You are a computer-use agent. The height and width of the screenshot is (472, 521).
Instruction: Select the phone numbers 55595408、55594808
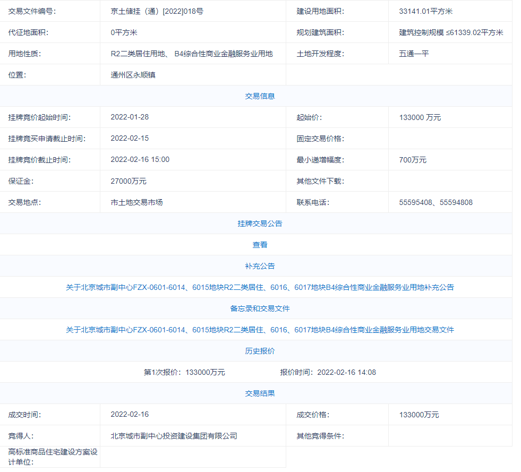pyautogui.click(x=435, y=203)
